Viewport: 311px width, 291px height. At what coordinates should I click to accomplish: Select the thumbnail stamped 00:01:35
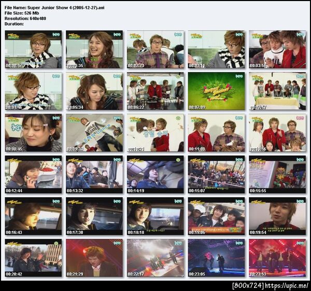point(94,49)
